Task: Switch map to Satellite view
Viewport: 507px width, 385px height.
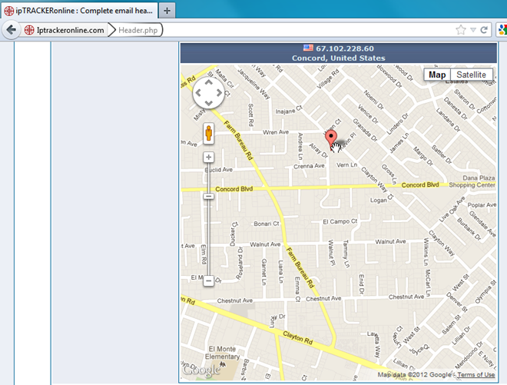Action: point(471,75)
